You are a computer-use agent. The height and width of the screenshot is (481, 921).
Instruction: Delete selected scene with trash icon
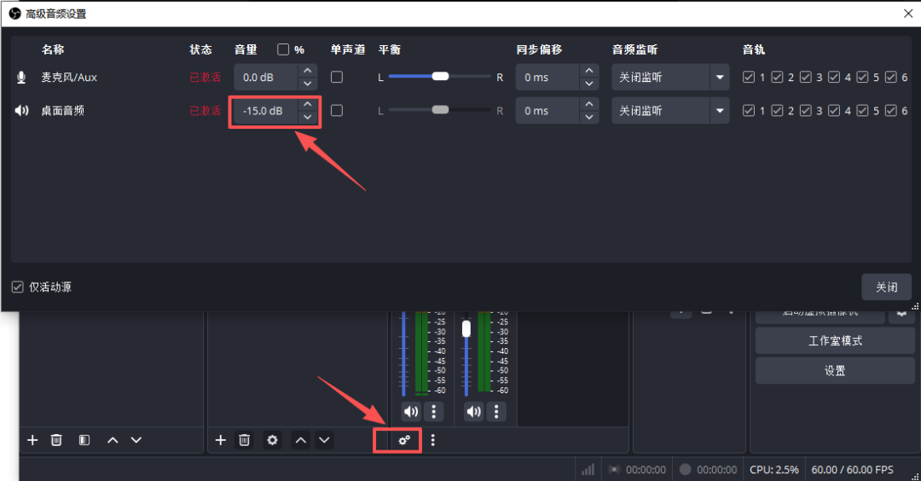click(x=56, y=440)
